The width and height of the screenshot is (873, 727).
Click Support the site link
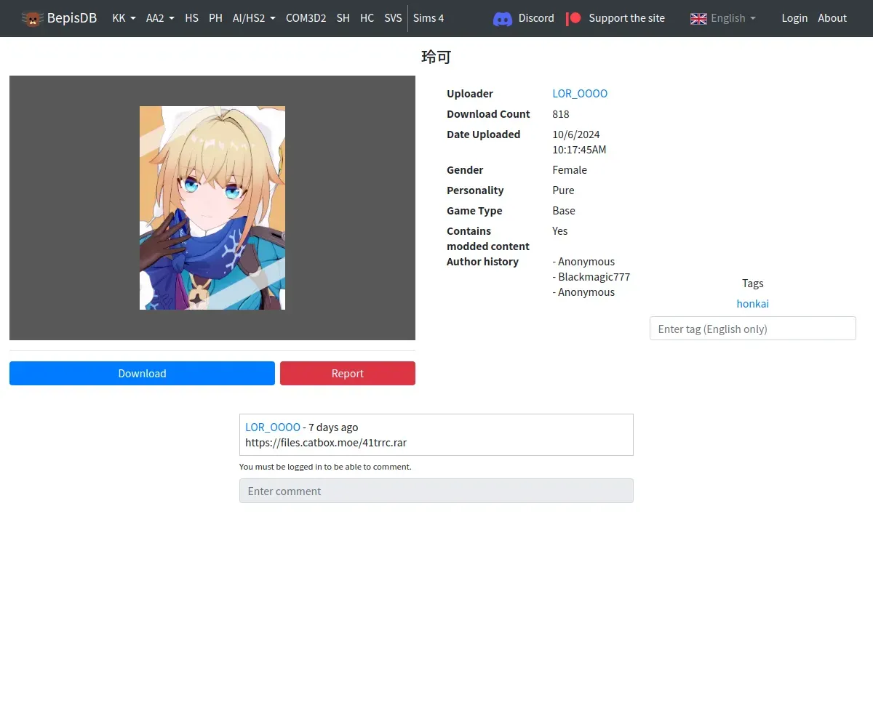[x=626, y=18]
